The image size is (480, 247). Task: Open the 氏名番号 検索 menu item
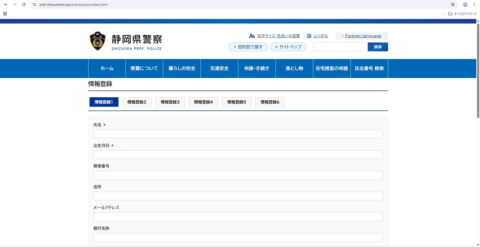point(369,68)
